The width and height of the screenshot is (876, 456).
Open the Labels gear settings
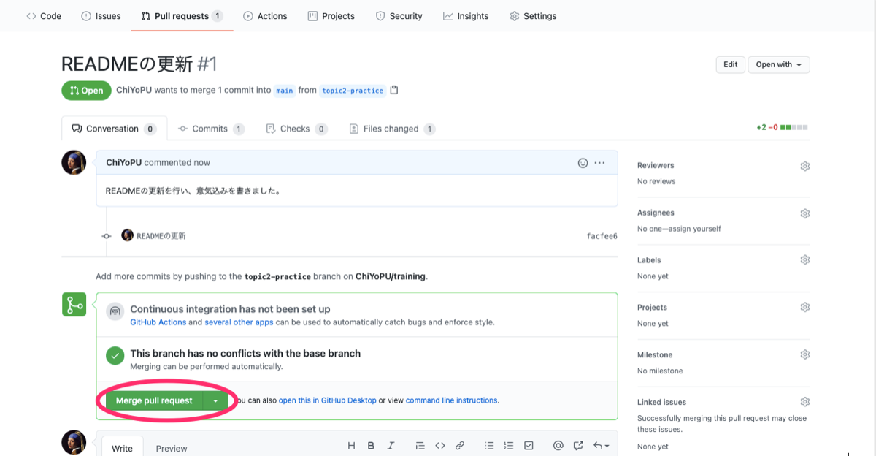(x=804, y=260)
